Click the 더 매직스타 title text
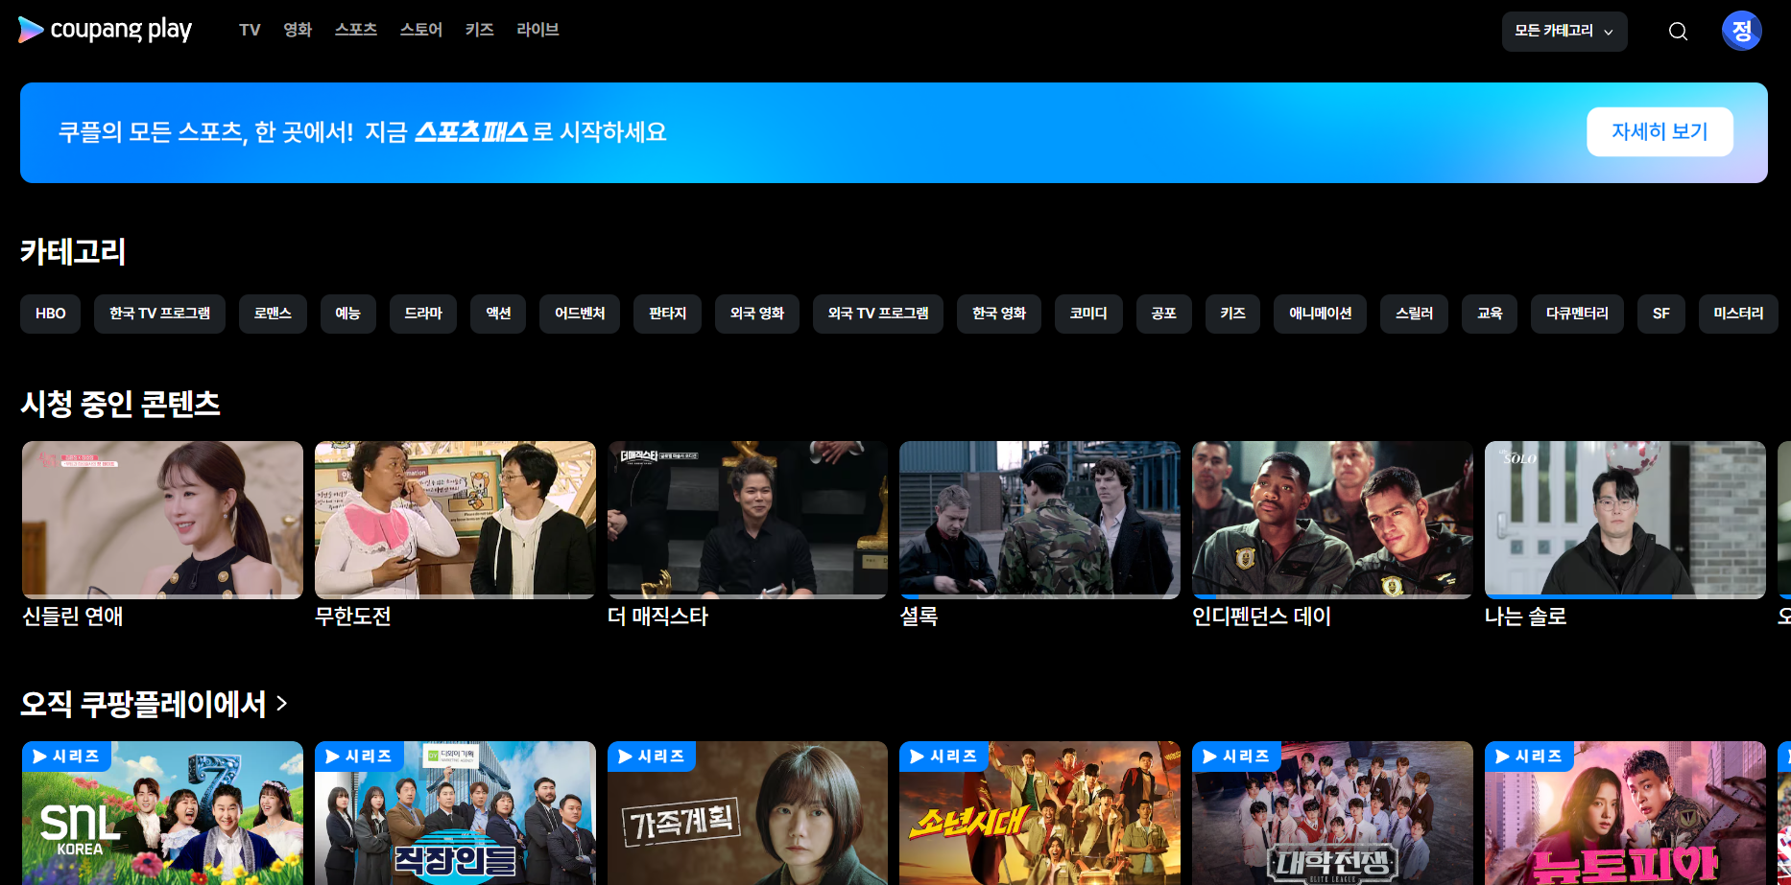This screenshot has width=1791, height=885. click(658, 617)
